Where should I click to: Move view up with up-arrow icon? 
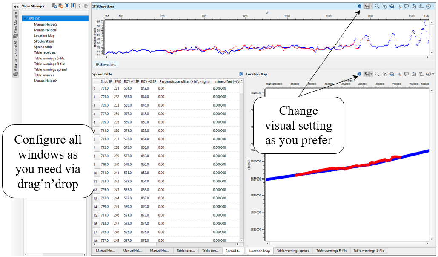click(x=67, y=6)
